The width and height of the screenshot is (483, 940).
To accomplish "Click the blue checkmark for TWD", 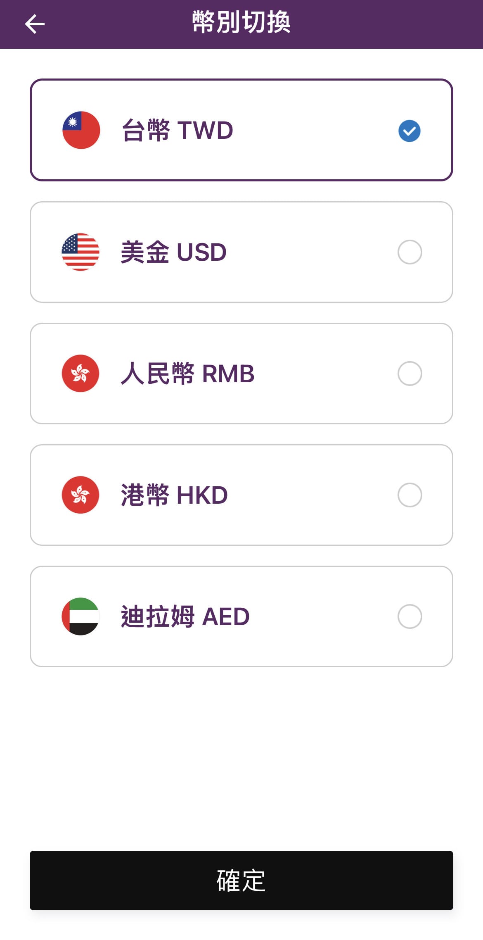I will (409, 131).
